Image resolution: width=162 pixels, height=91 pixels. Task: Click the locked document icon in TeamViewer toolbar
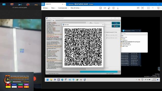click(x=109, y=8)
